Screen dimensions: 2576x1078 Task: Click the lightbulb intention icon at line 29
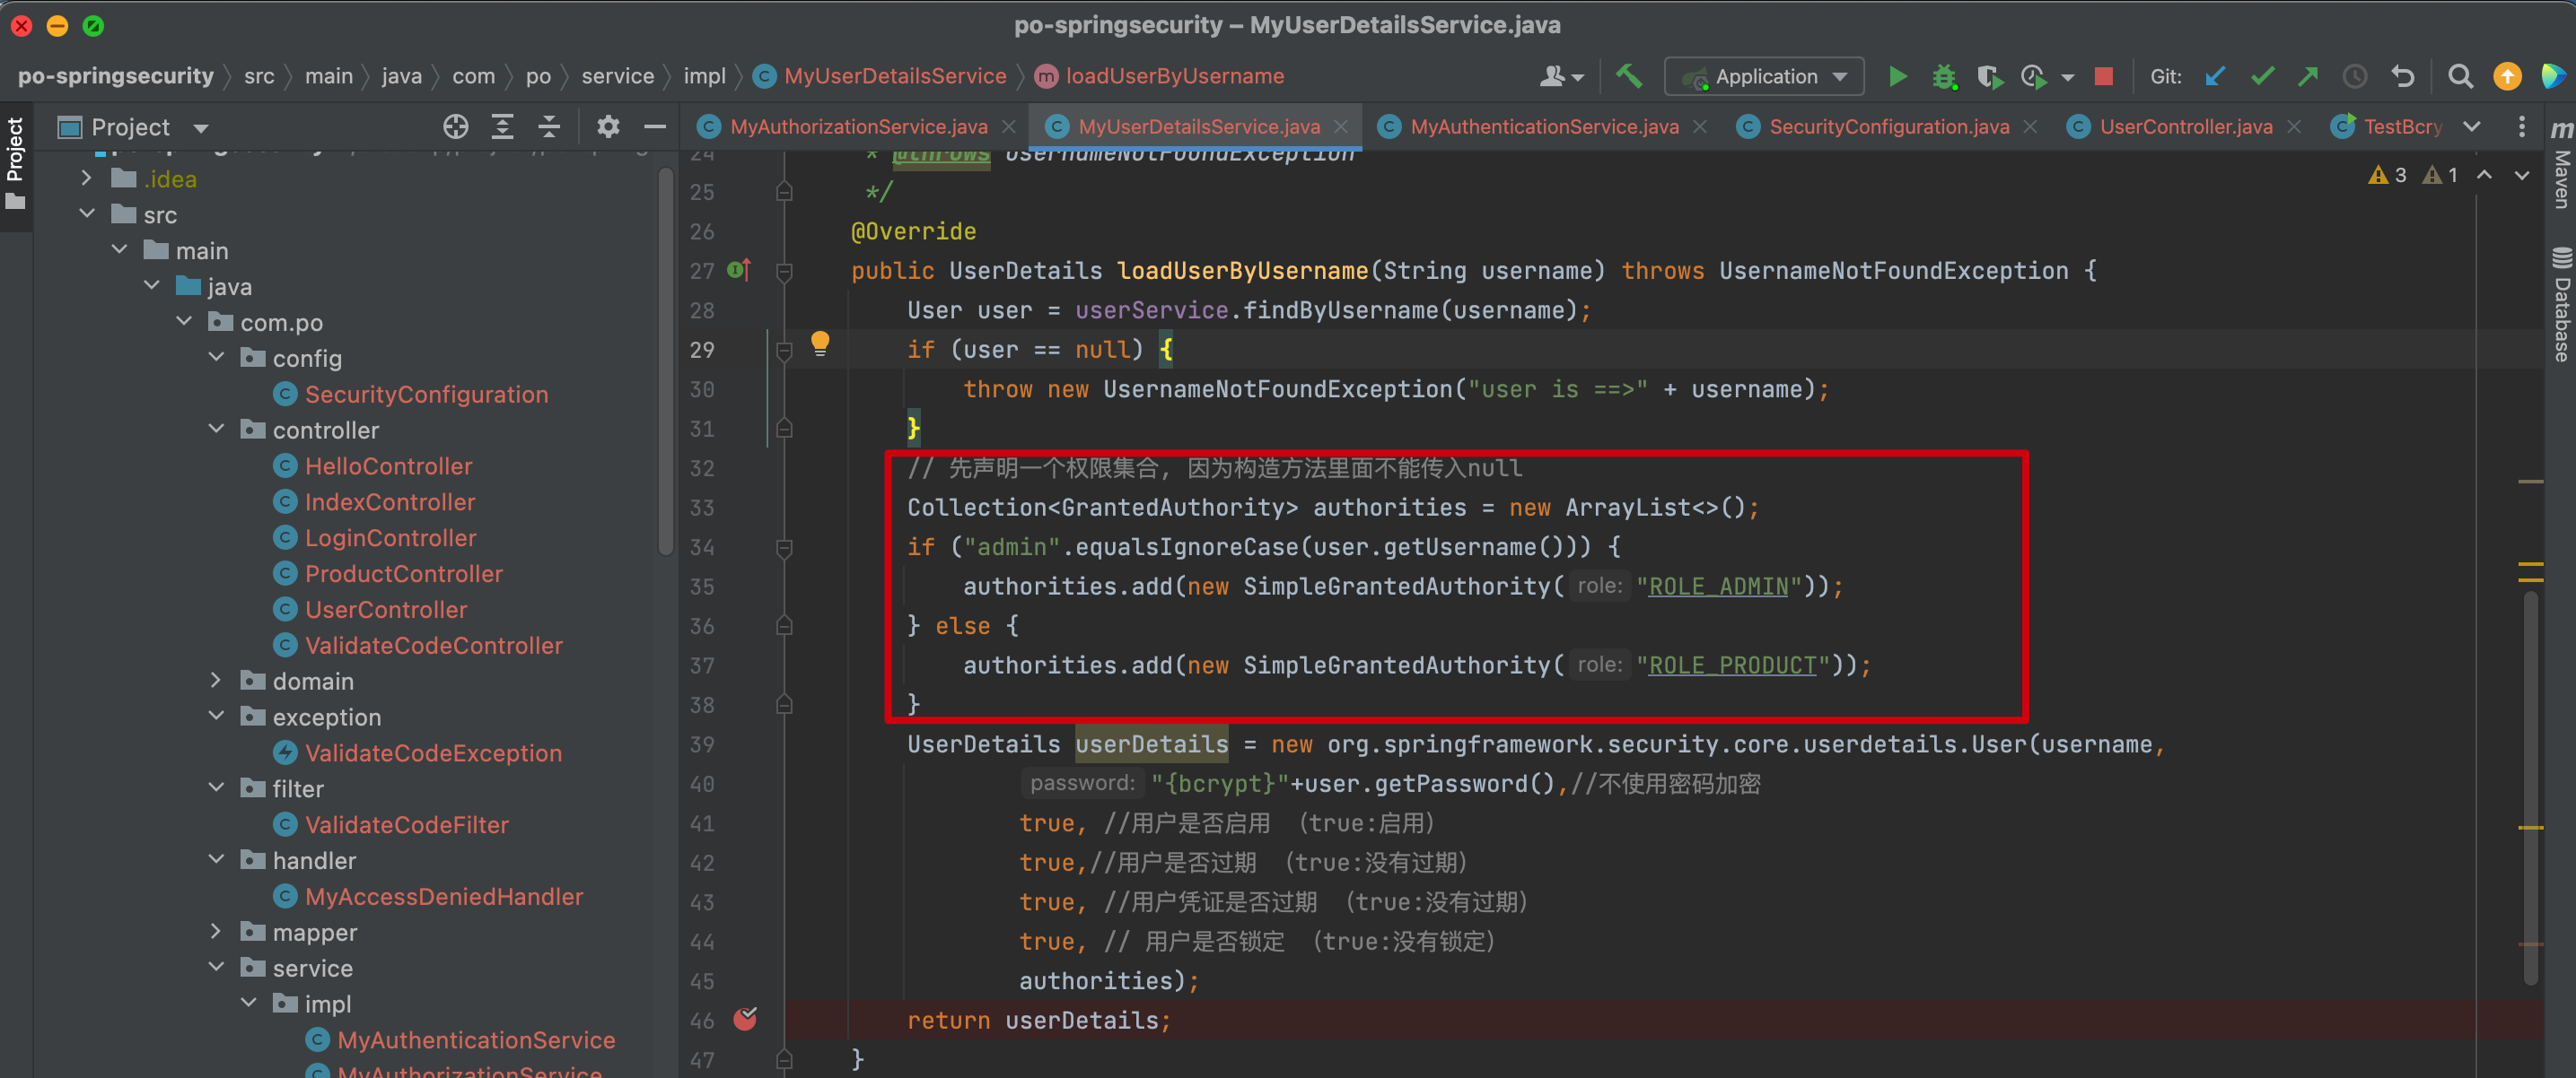(820, 343)
